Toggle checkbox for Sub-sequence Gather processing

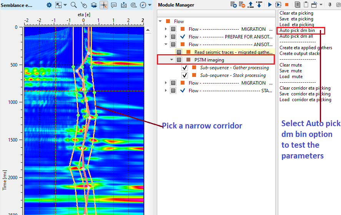(185, 68)
